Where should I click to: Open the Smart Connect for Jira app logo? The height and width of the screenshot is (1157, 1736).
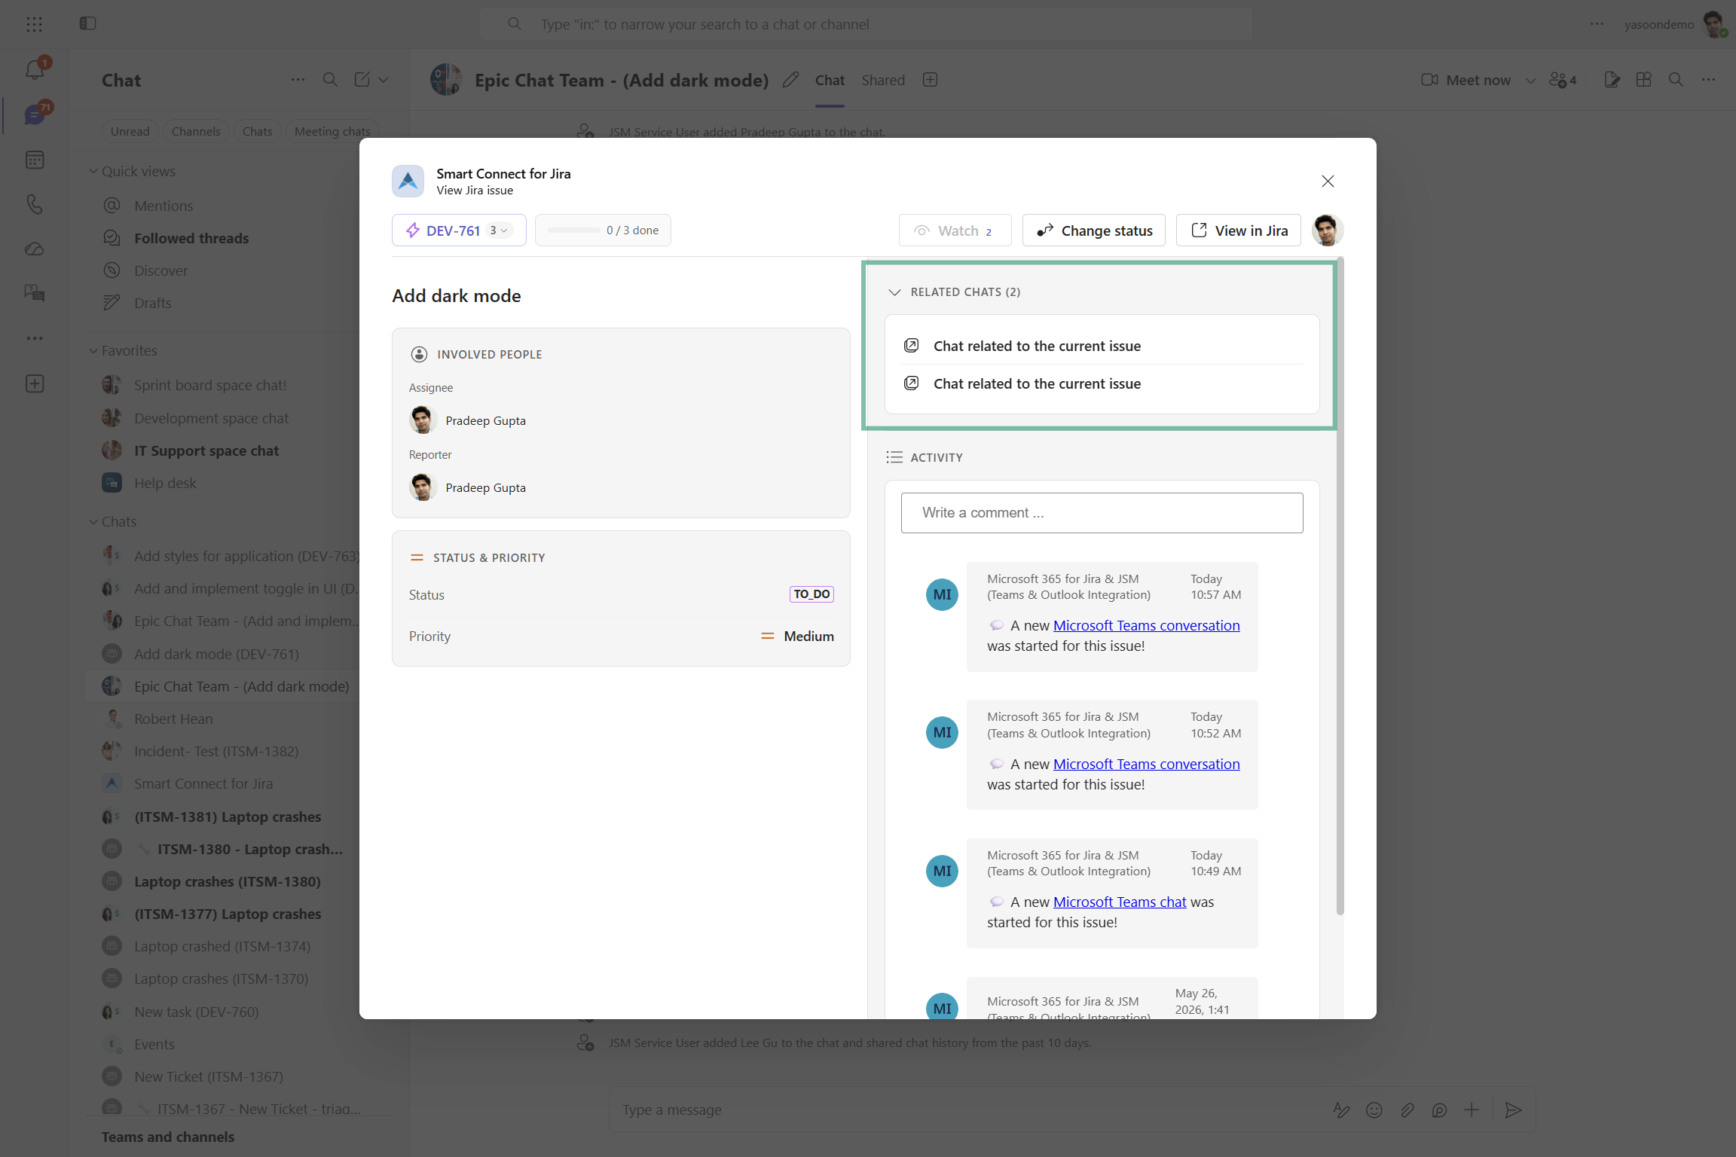pos(408,181)
